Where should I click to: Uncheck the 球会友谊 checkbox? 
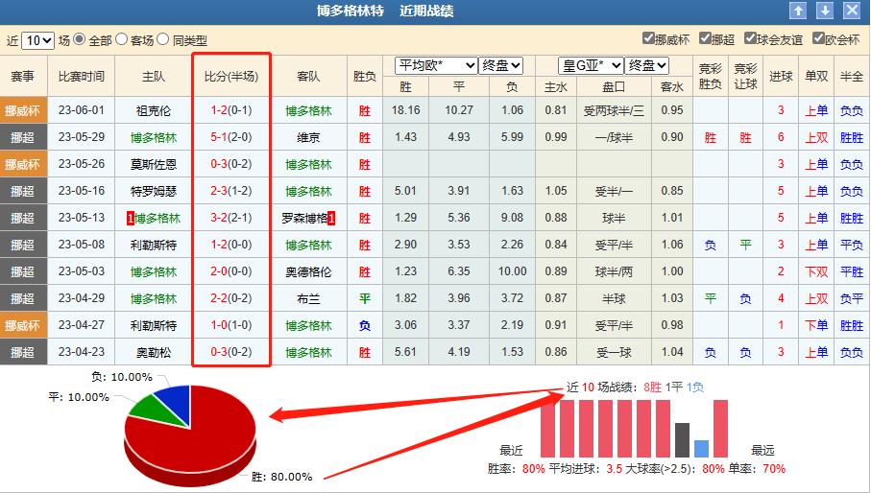coord(750,37)
